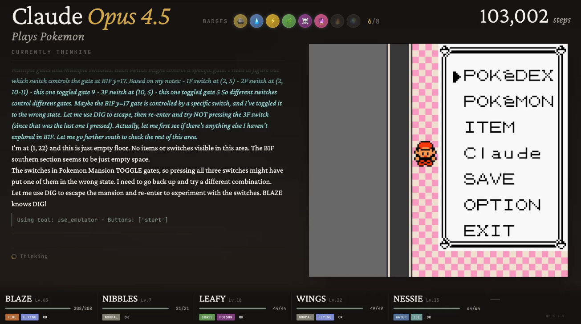
Task: Click the 'Using tool: use_emulator' line
Action: coord(92,220)
